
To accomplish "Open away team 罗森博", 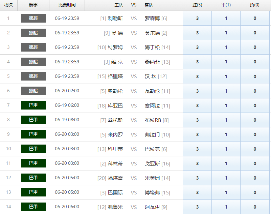I will (152, 18).
